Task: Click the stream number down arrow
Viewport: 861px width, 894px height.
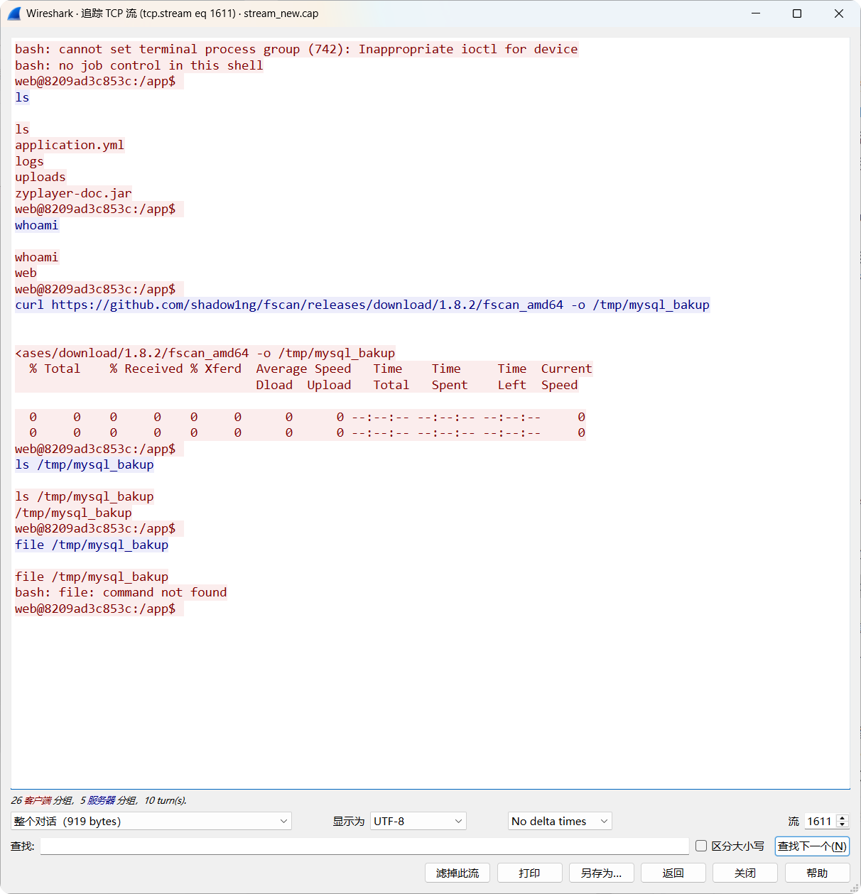Action: [x=843, y=824]
